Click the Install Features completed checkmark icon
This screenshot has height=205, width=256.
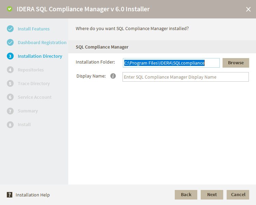10,29
